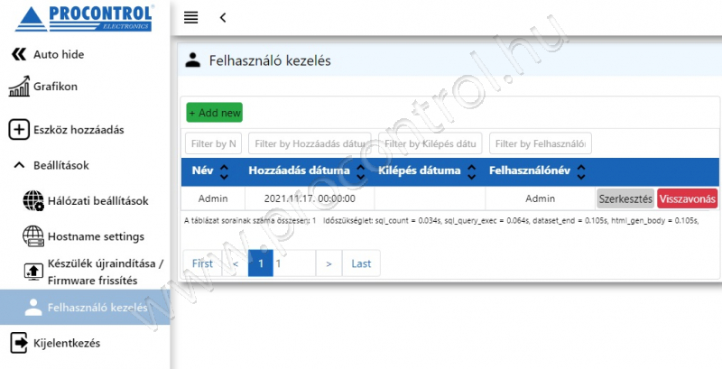The width and height of the screenshot is (722, 369).
Task: Click the Filter by Felhasználónév field
Action: (540, 143)
